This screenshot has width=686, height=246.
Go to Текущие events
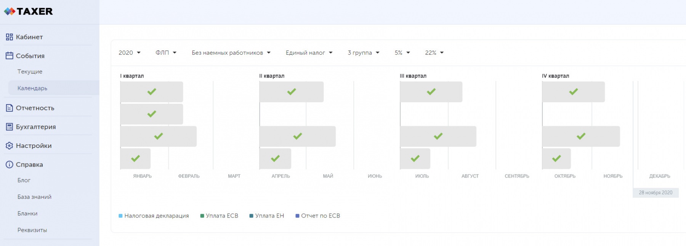[x=30, y=71]
